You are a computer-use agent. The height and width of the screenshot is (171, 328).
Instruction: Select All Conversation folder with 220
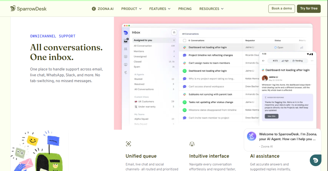pyautogui.click(x=154, y=46)
